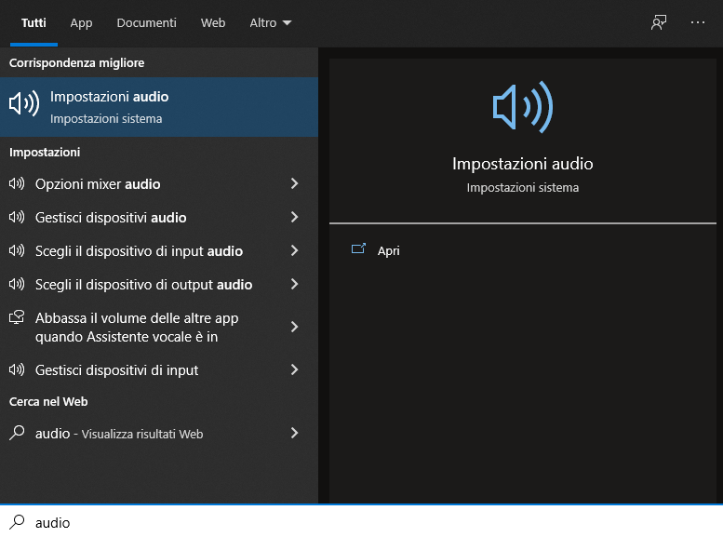The height and width of the screenshot is (537, 723).
Task: Switch to the App tab
Action: (81, 22)
